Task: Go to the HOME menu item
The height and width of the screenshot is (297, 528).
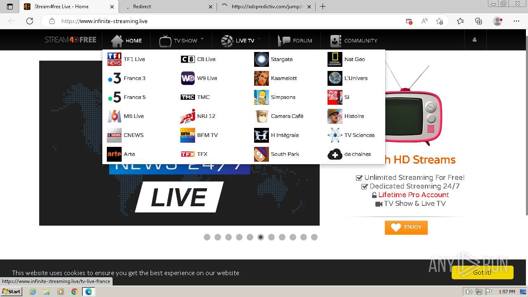Action: tap(126, 40)
